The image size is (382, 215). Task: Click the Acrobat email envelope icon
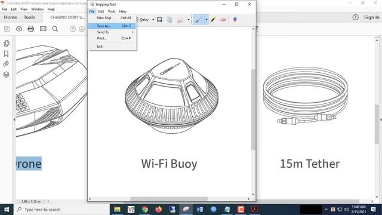point(43,29)
